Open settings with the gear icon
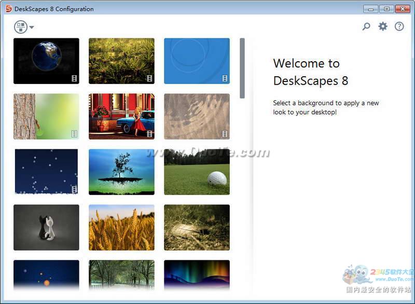 (x=383, y=26)
